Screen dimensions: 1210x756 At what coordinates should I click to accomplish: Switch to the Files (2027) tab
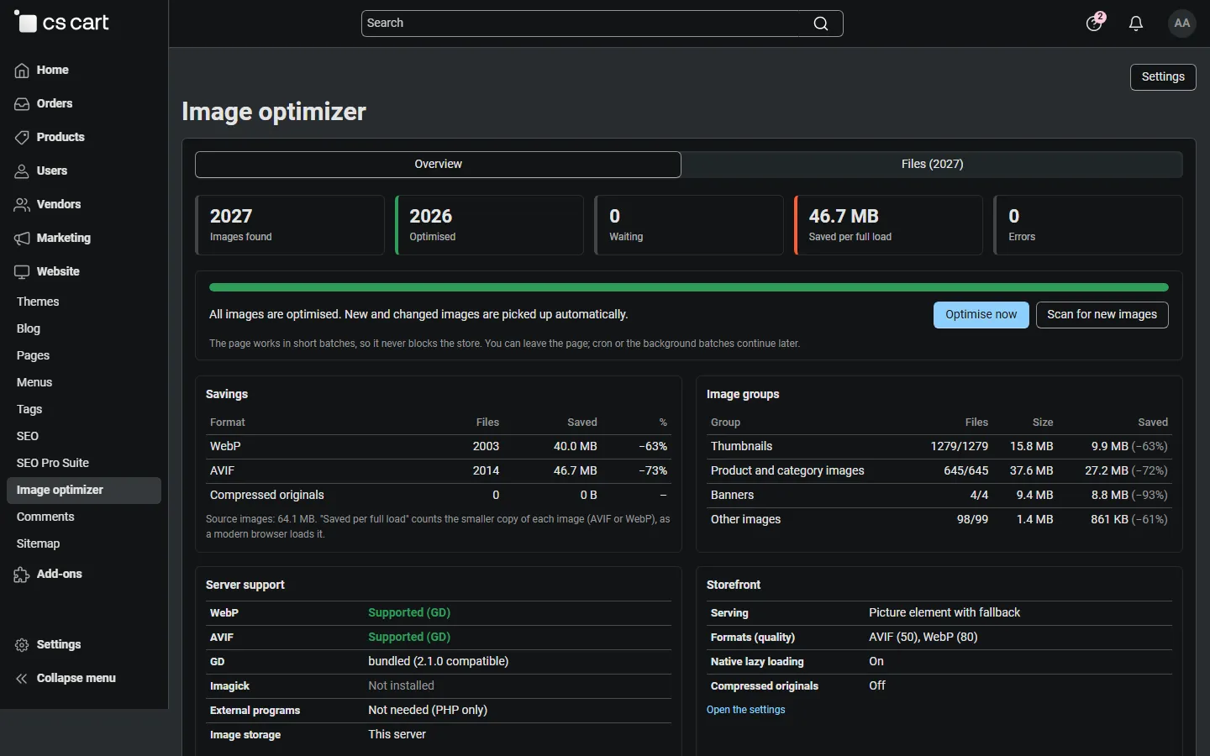[932, 165]
